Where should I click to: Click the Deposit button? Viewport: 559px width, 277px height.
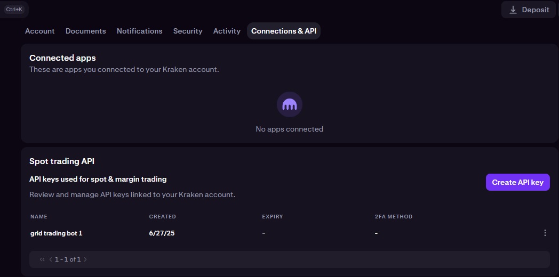click(x=529, y=10)
